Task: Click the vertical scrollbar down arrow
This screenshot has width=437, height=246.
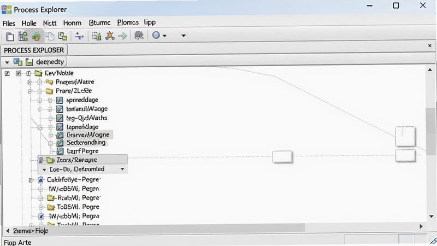Action: click(432, 216)
